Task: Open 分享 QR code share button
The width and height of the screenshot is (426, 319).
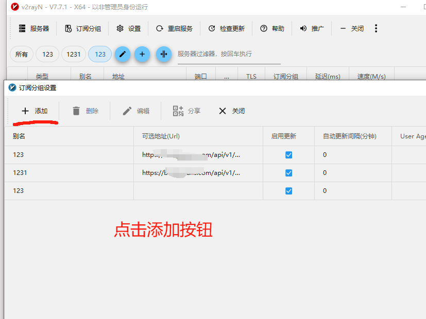Action: (x=186, y=111)
